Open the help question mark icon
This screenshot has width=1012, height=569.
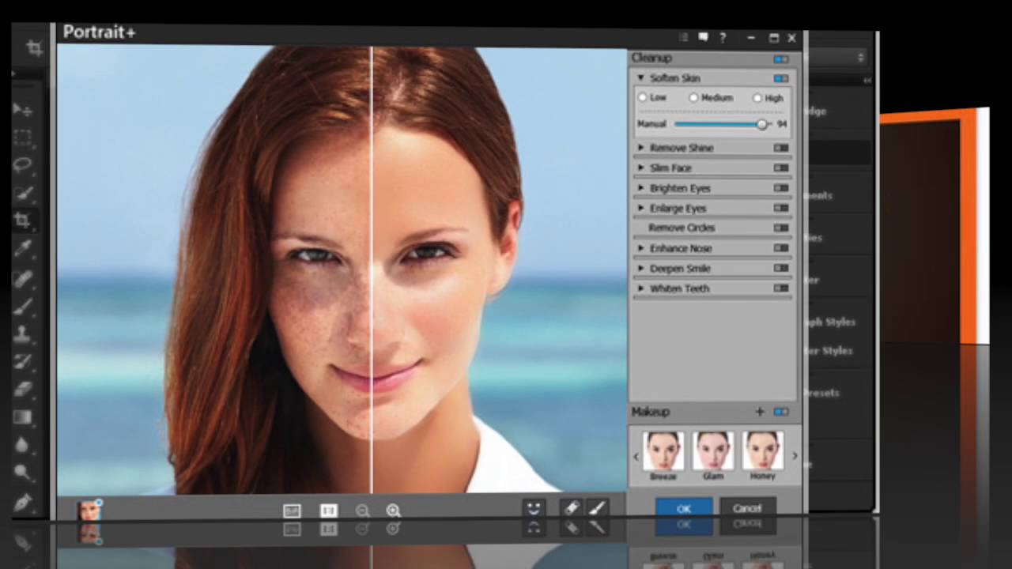pyautogui.click(x=722, y=38)
